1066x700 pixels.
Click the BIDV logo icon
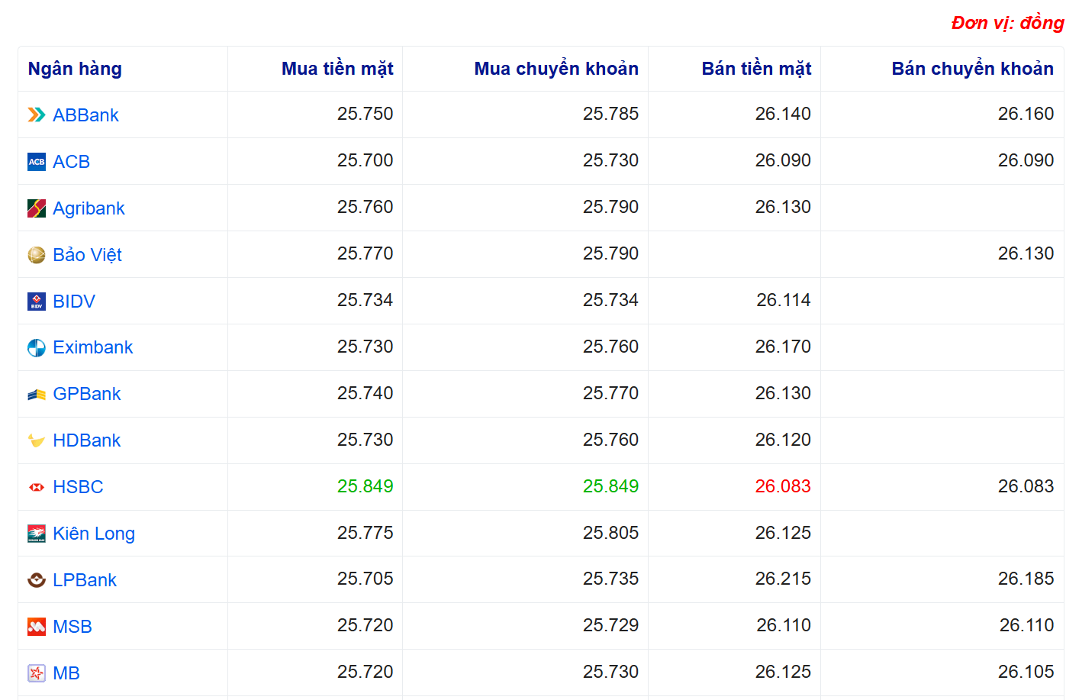pyautogui.click(x=37, y=302)
